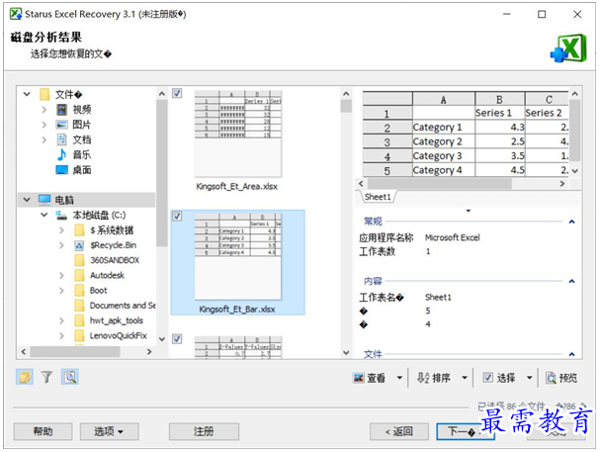Click the 下一步 next button
This screenshot has height=452, width=601.
pos(466,431)
